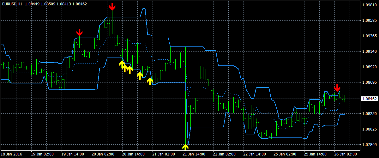Select the red sell arrow near 26 Jan 02:00
This screenshot has width=379, height=158.
click(337, 88)
